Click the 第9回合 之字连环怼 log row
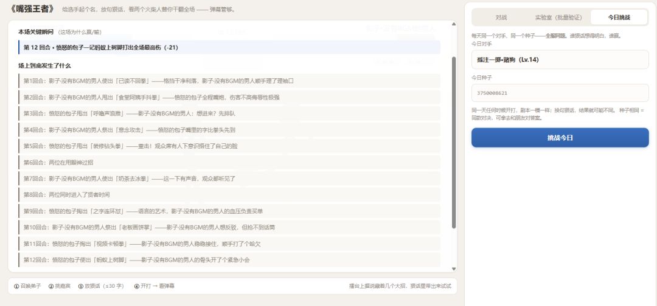The width and height of the screenshot is (657, 306). pos(229,211)
